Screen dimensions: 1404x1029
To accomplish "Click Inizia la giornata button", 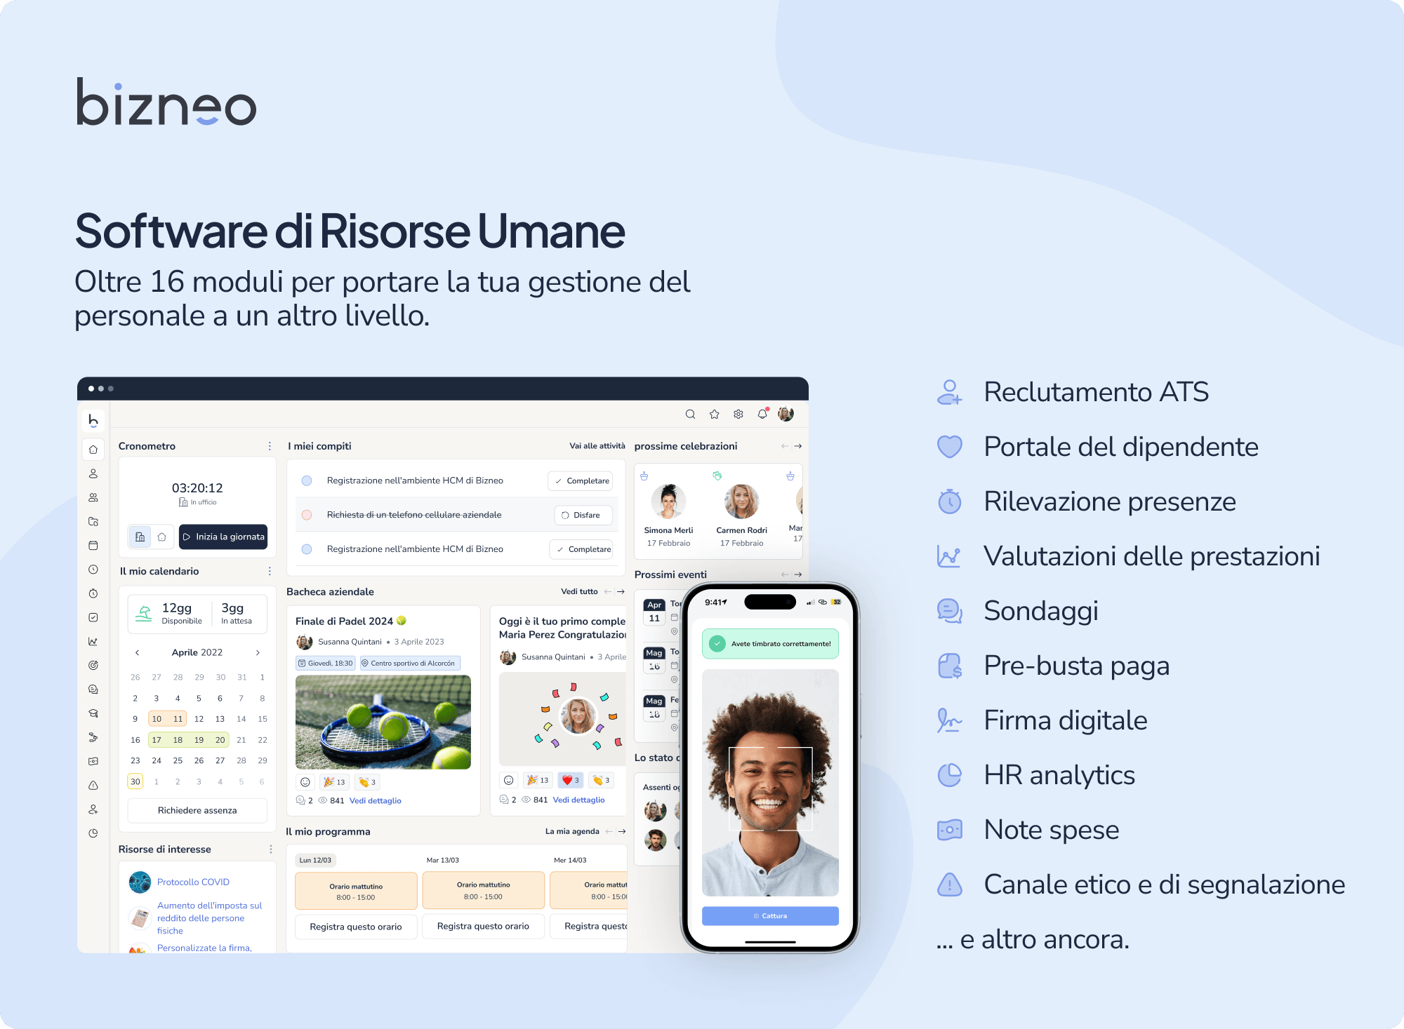I will [x=220, y=536].
